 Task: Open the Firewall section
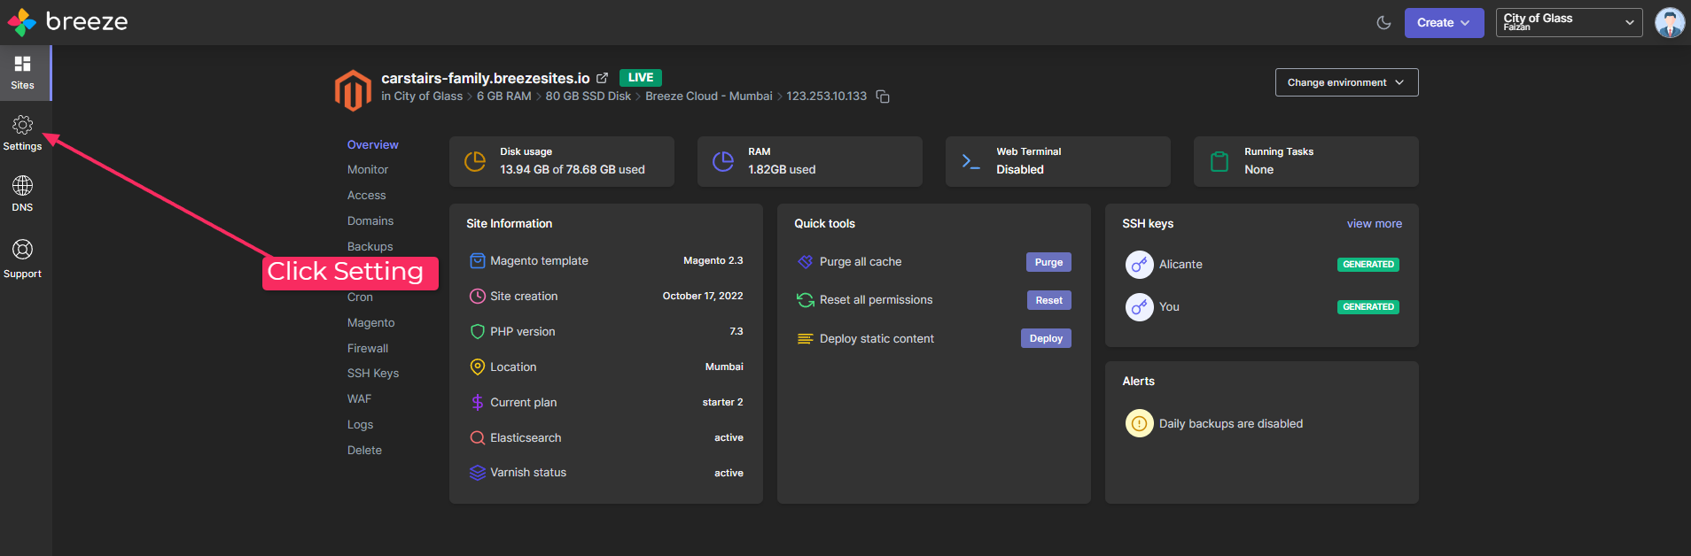coord(368,348)
